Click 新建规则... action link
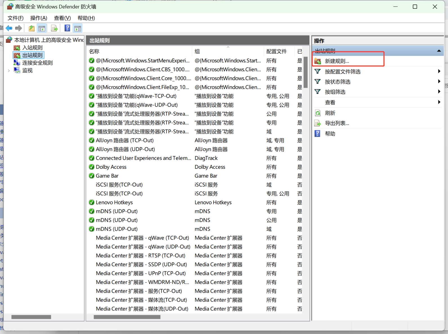 pos(337,61)
